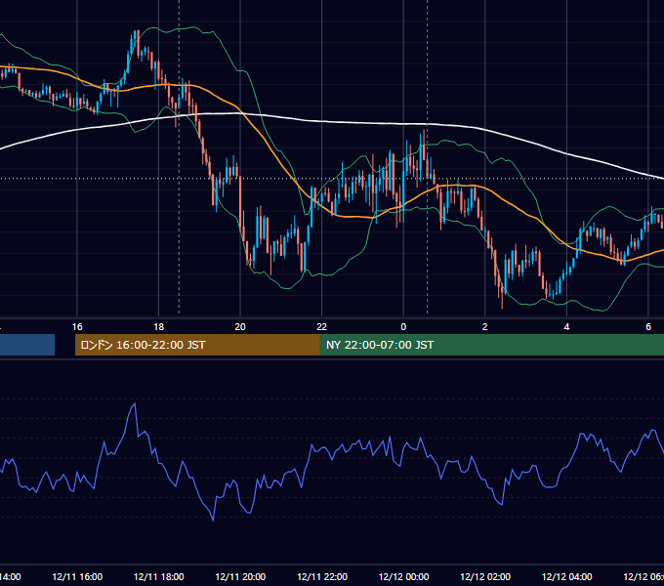664x586 pixels.
Task: Click the oscillator peak near 12/11 17:30
Action: pos(135,403)
